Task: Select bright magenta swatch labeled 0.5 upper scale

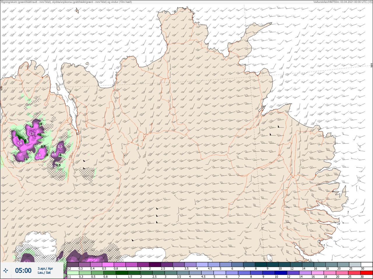Action: coord(108,265)
